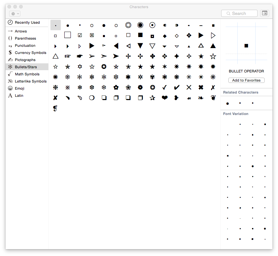Open Letterlike Symbols category

coord(27,81)
